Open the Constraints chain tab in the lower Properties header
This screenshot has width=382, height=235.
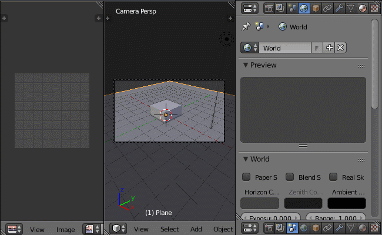327,228
